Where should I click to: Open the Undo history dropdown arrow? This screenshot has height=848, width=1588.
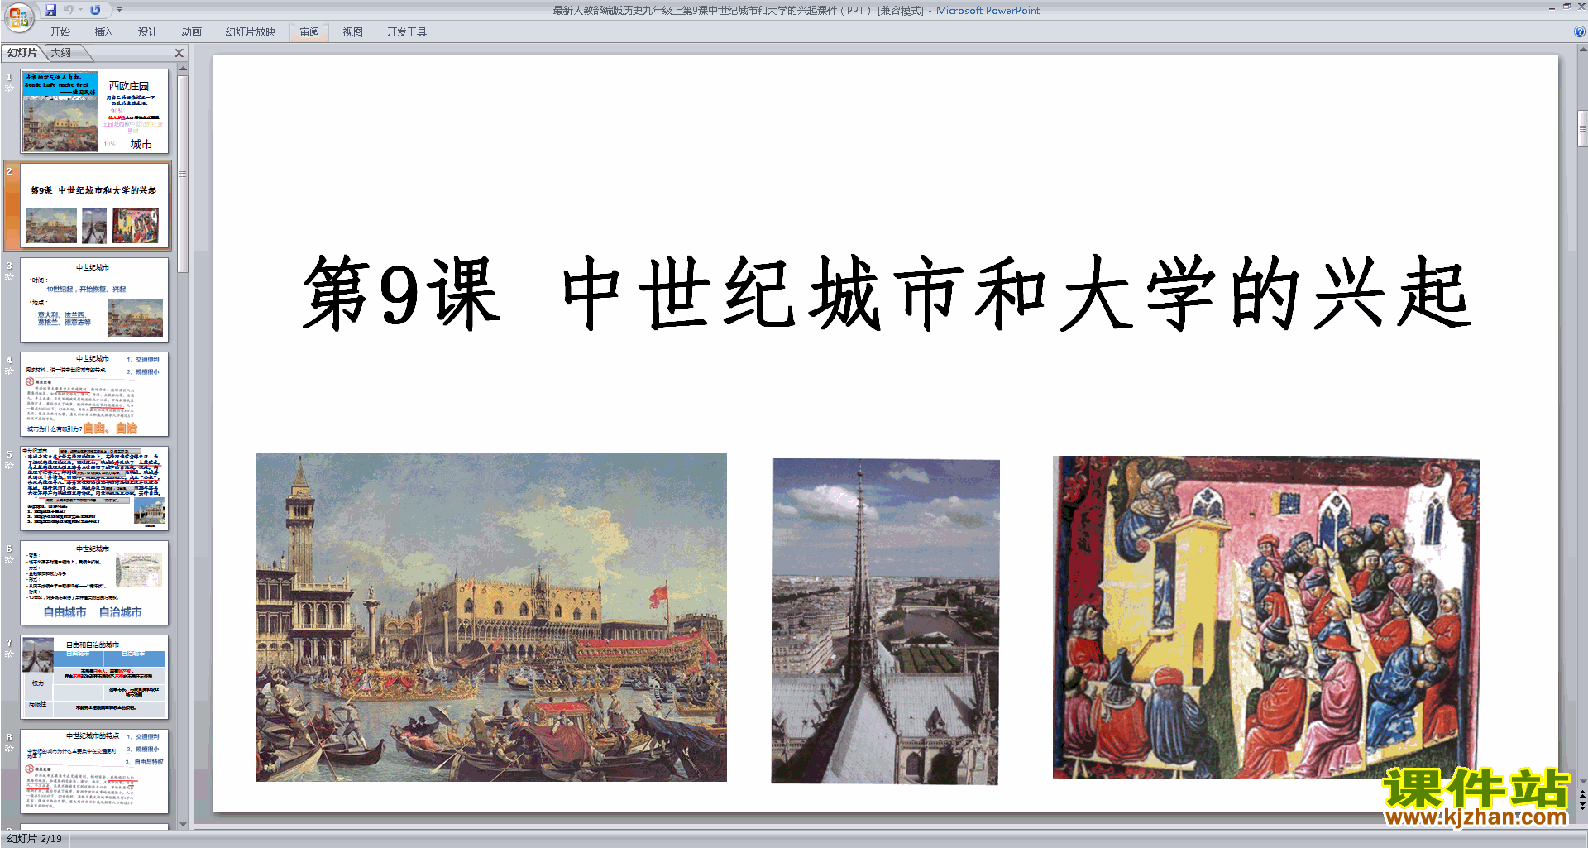click(80, 10)
